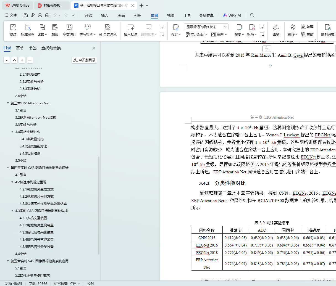Click the table add-row plus button
Screen dimensions: 336x286
point(267,49)
